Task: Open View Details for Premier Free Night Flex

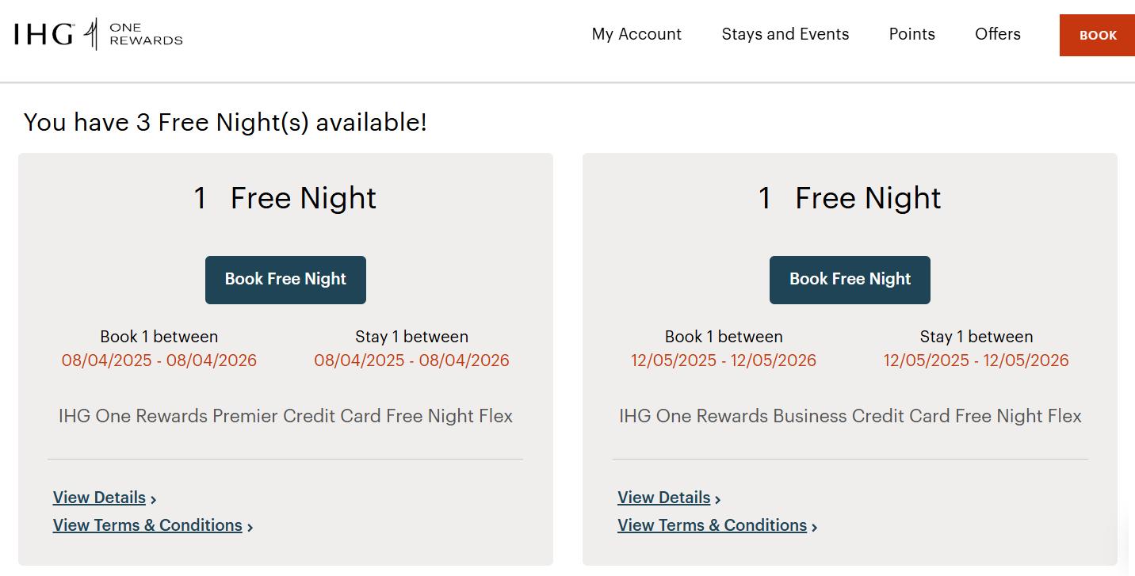Action: tap(99, 497)
